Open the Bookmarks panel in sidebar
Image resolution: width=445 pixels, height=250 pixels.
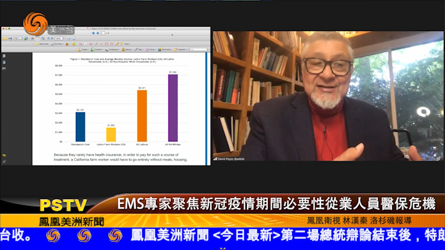(4, 62)
